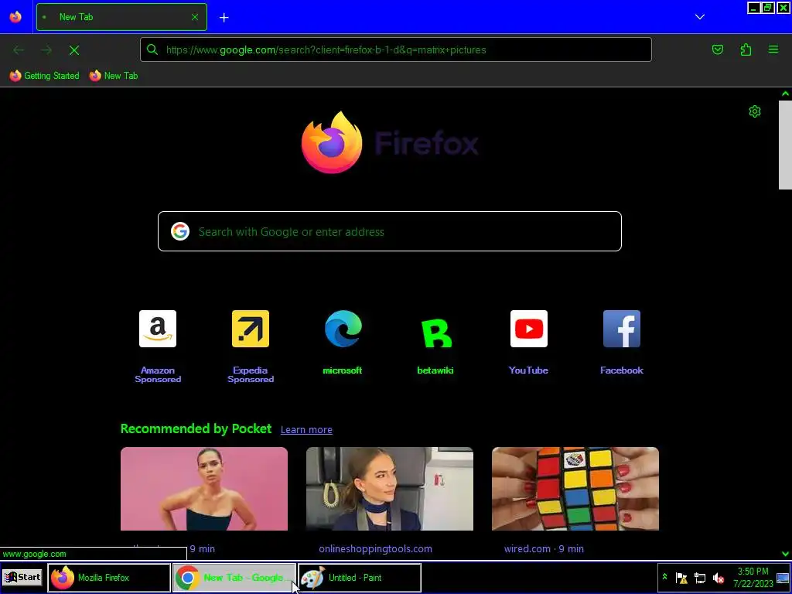The image size is (792, 594).
Task: Open the Windows Start button
Action: (22, 577)
